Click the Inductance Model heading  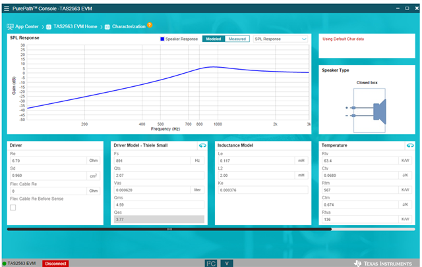pyautogui.click(x=235, y=145)
